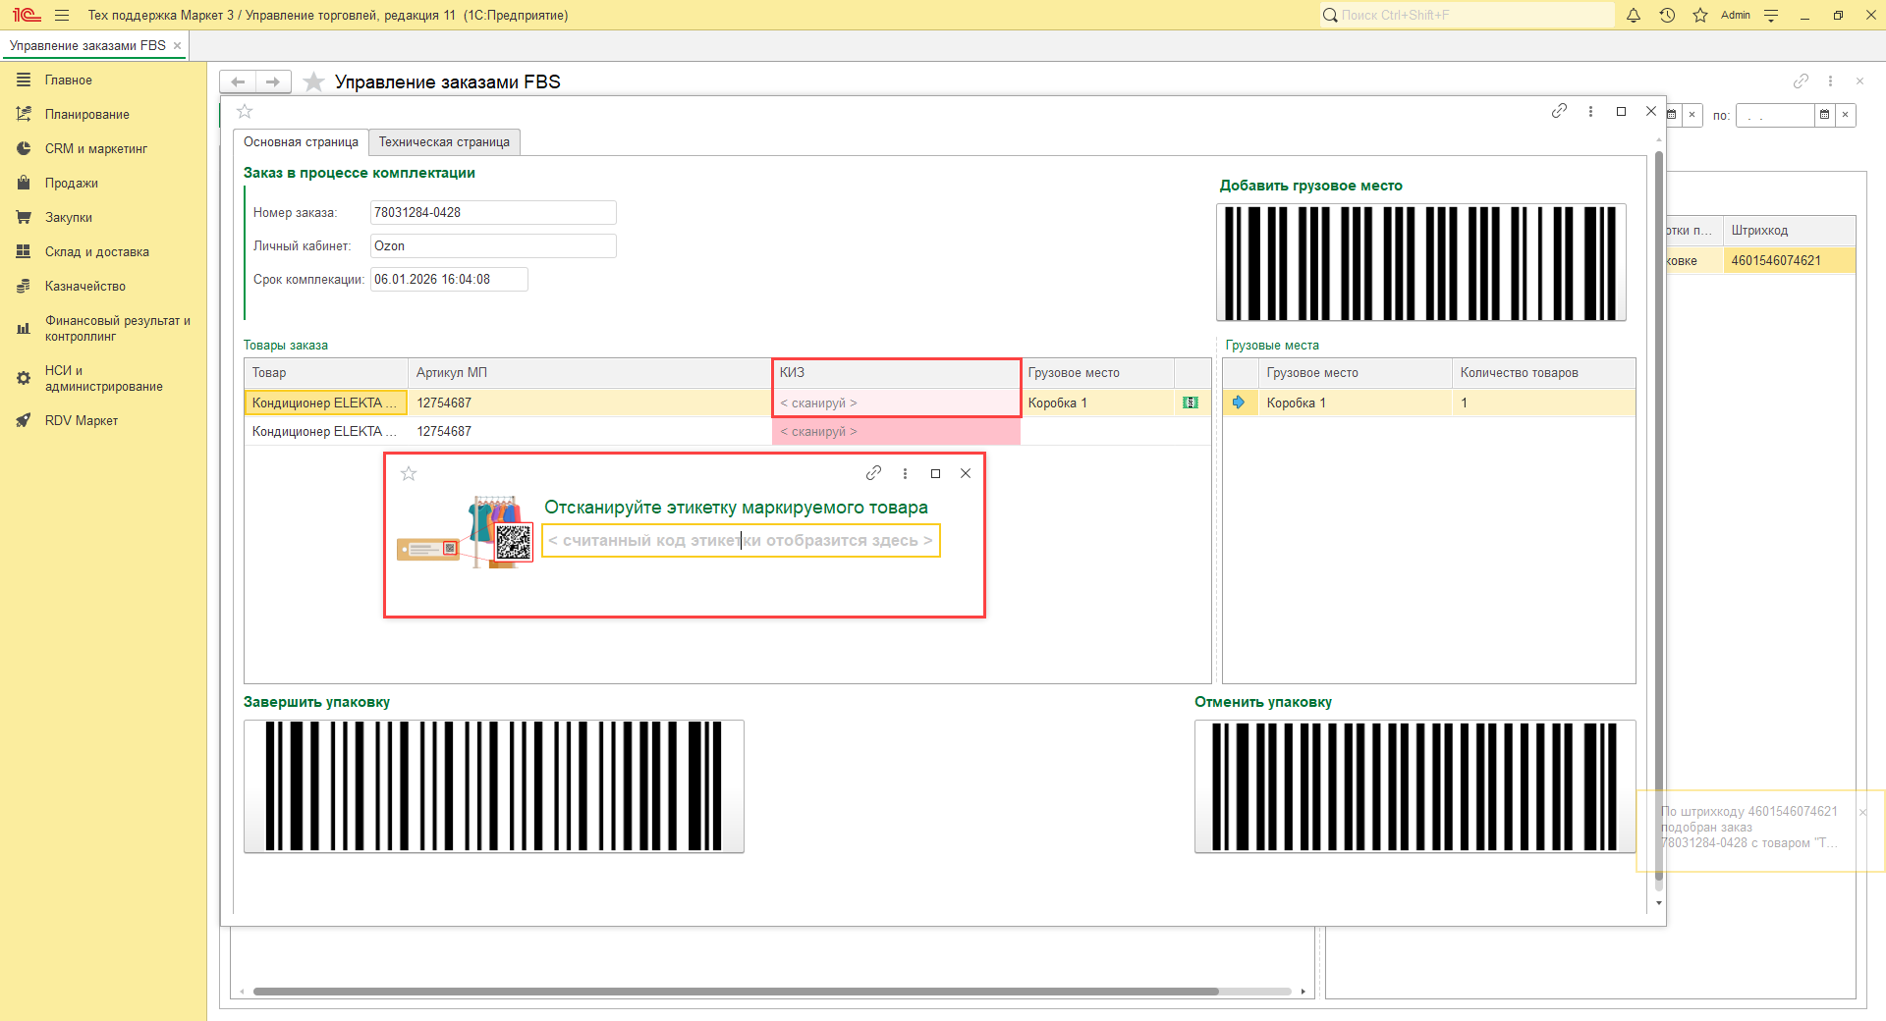Open Продажи section in sidebar
The image size is (1886, 1021).
71,184
